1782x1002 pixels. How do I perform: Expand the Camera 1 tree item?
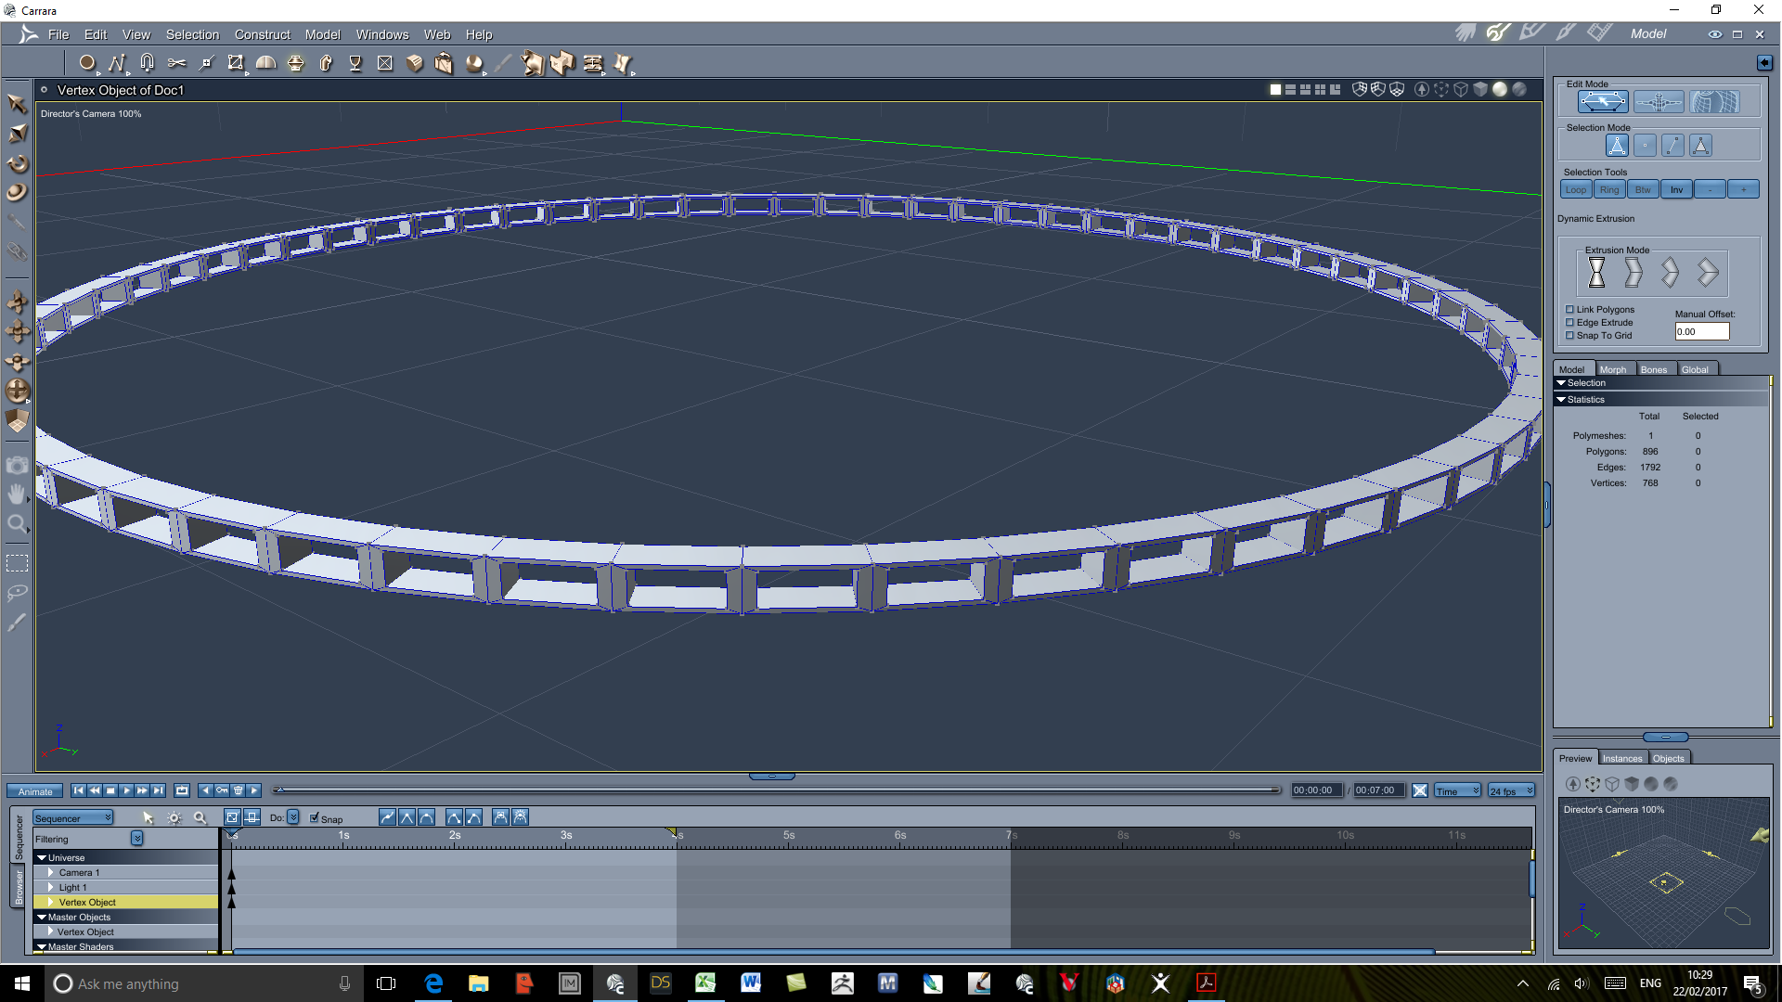tap(51, 873)
